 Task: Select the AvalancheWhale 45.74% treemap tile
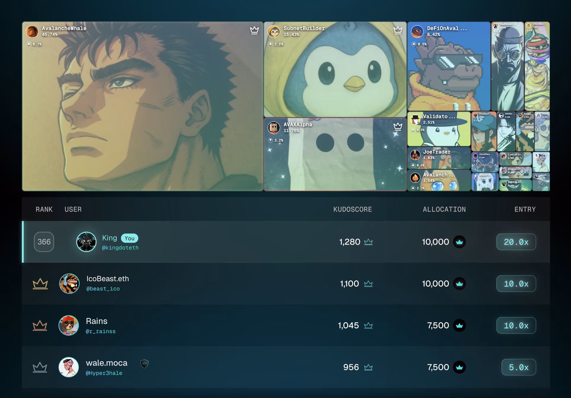pyautogui.click(x=143, y=106)
